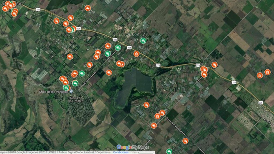The height and width of the screenshot is (154, 274).
Task: Click the isolated green faucet marker north of highway 226
Action: [x=143, y=41]
